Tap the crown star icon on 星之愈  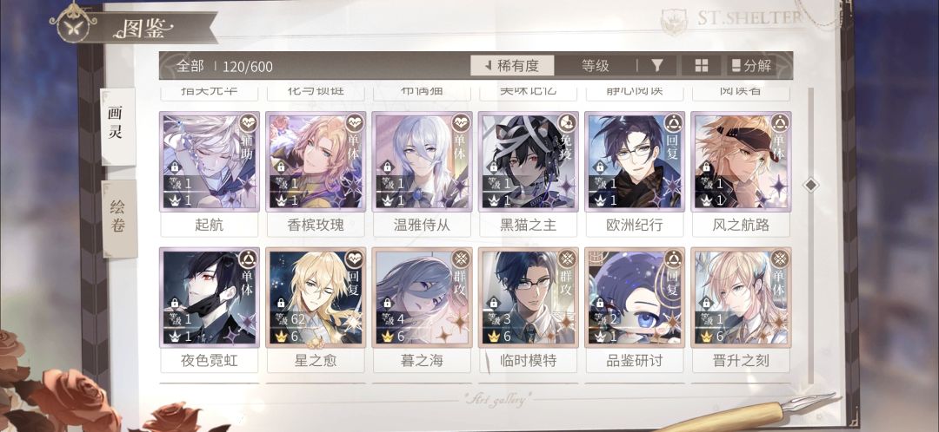click(280, 337)
